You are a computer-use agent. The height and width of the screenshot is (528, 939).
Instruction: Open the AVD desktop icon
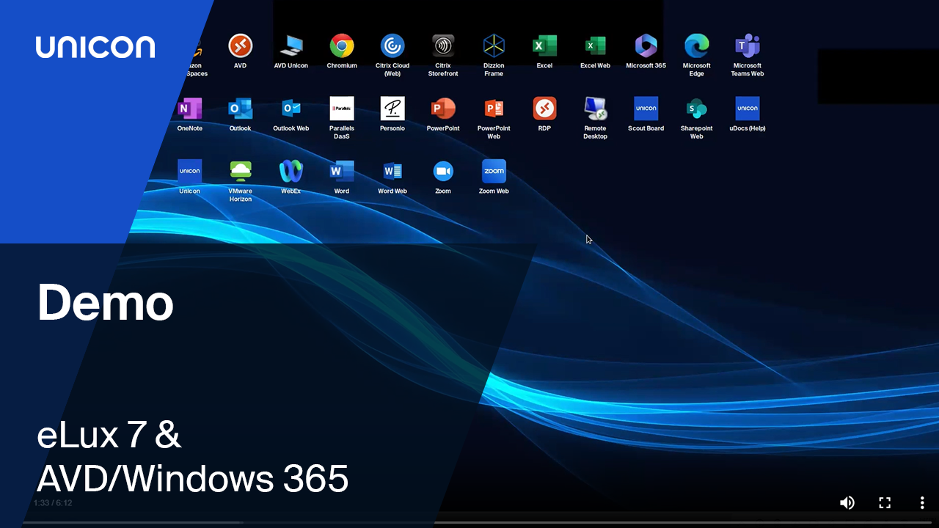241,46
